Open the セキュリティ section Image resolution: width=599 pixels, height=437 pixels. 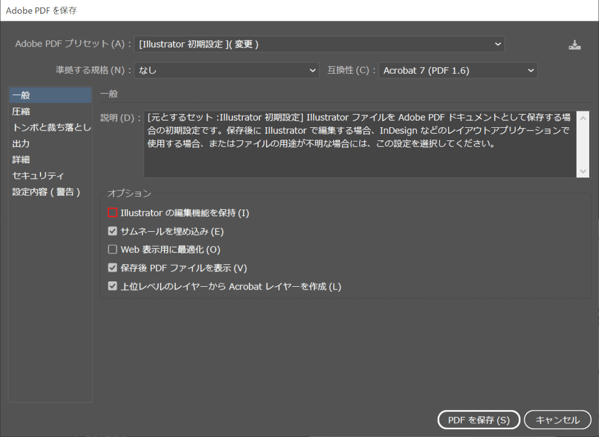50,175
